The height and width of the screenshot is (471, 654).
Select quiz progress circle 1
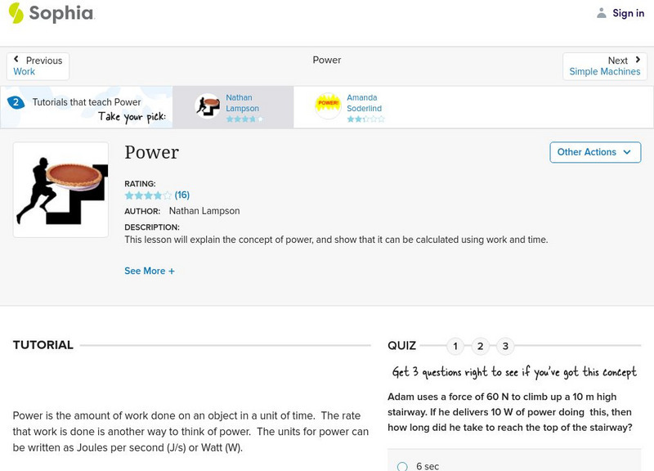[x=455, y=346]
